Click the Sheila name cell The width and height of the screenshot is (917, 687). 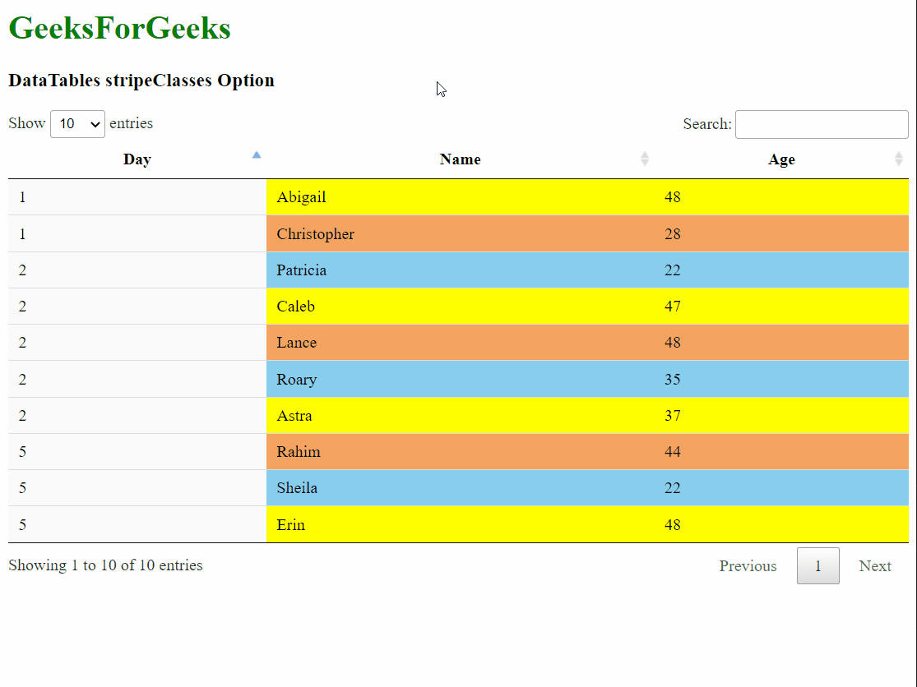click(297, 488)
